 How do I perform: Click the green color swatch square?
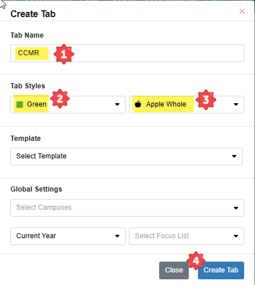pos(19,104)
